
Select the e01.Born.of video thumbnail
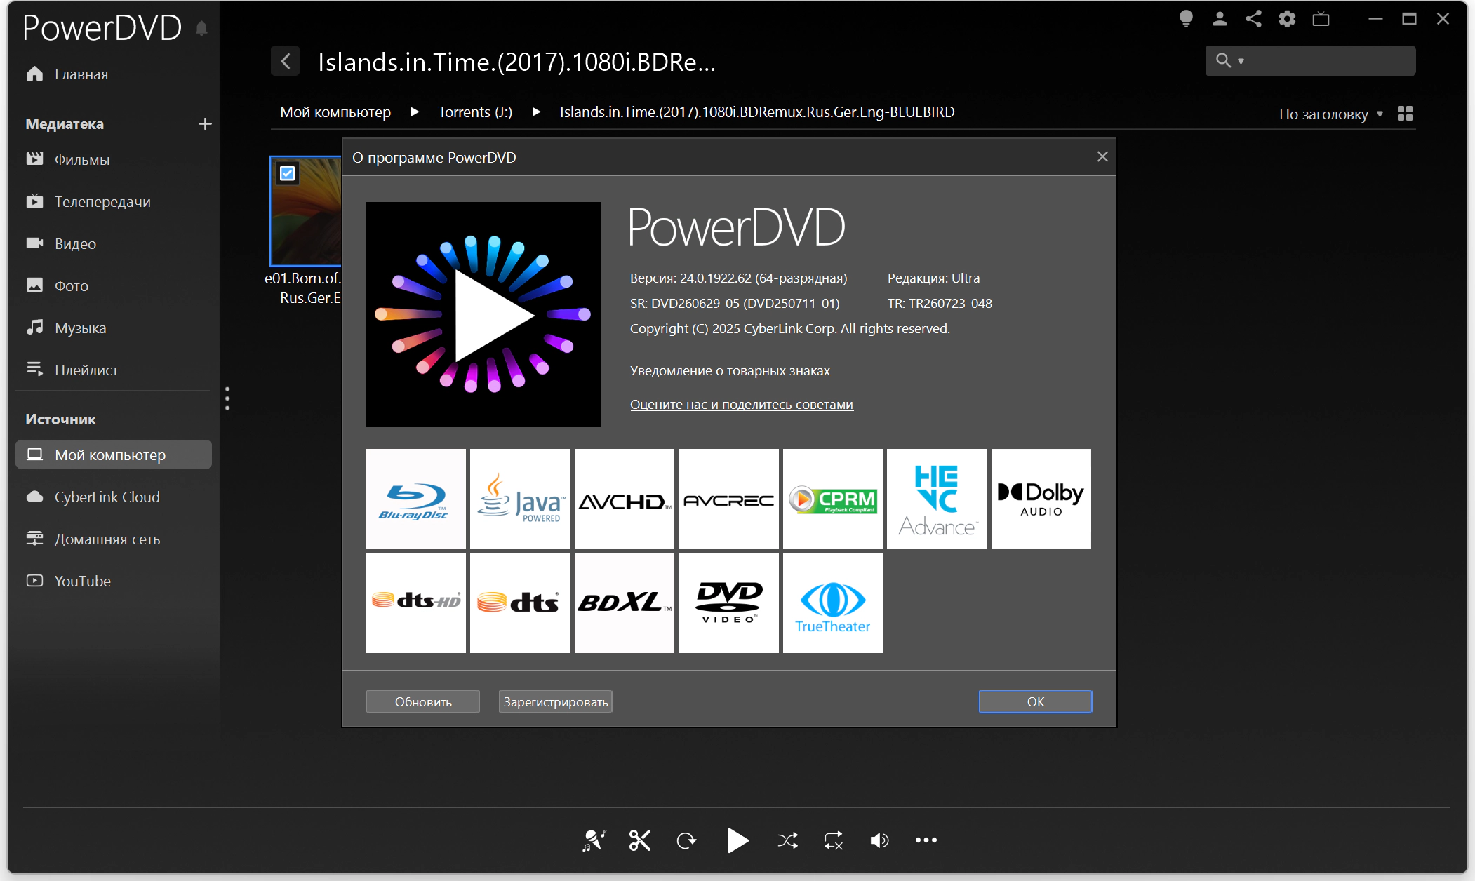pyautogui.click(x=306, y=210)
